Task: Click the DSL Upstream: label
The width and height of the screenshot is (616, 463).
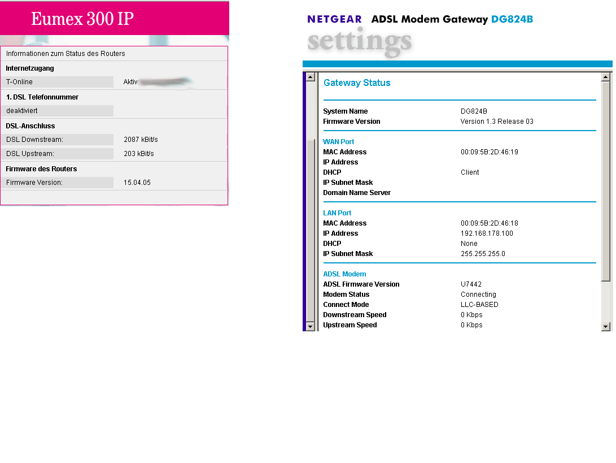Action: point(30,153)
